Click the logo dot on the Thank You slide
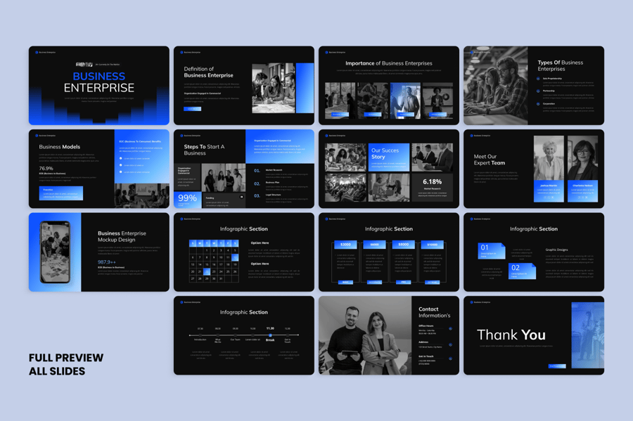The width and height of the screenshot is (633, 421). [x=471, y=302]
